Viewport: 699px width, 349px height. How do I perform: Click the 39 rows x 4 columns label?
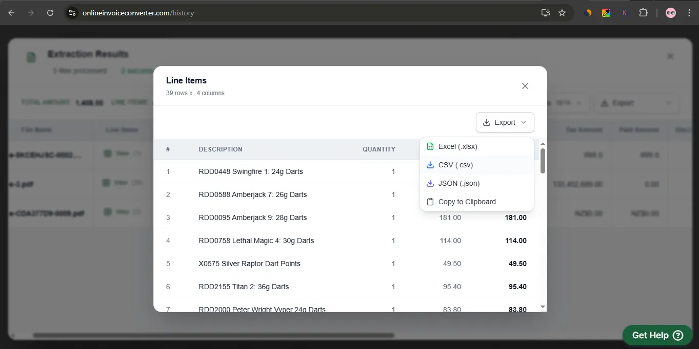[195, 93]
